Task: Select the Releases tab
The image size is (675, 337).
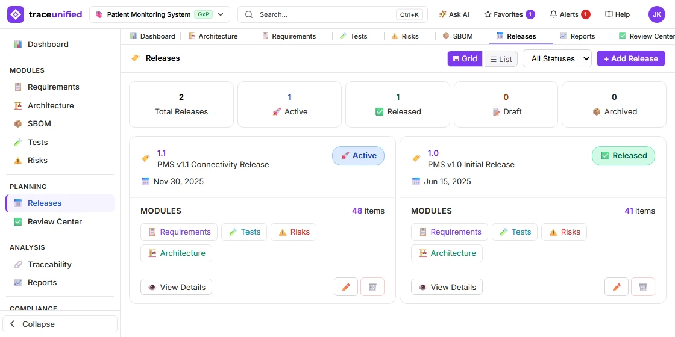Action: 521,36
